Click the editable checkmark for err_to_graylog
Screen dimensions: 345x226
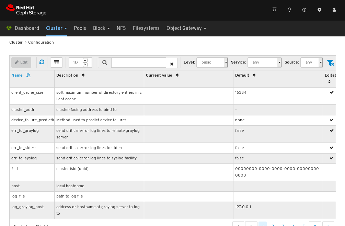[332, 131]
